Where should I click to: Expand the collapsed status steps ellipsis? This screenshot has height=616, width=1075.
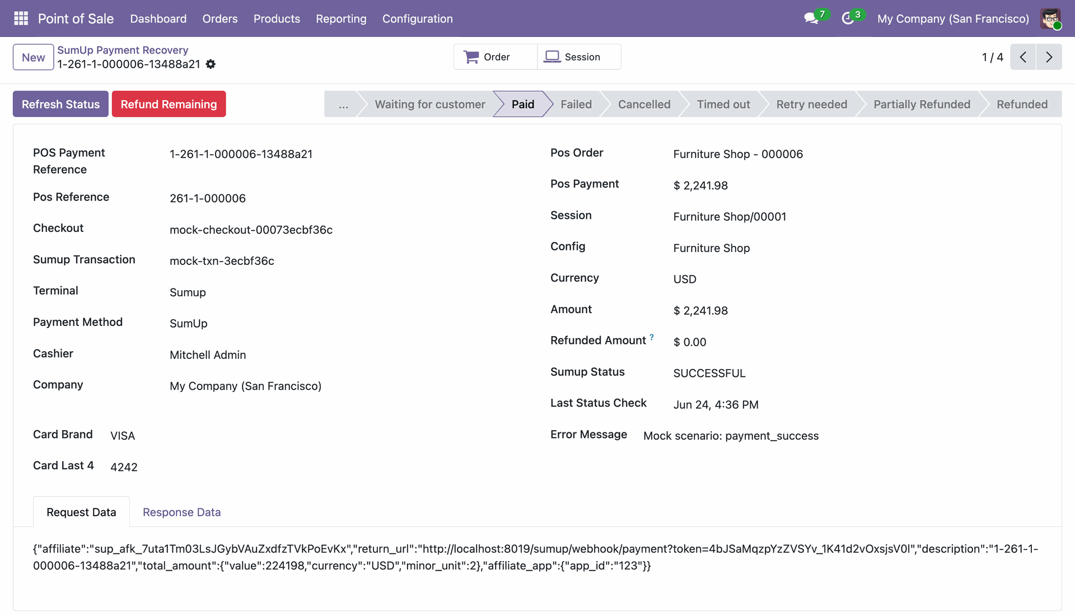pos(343,104)
